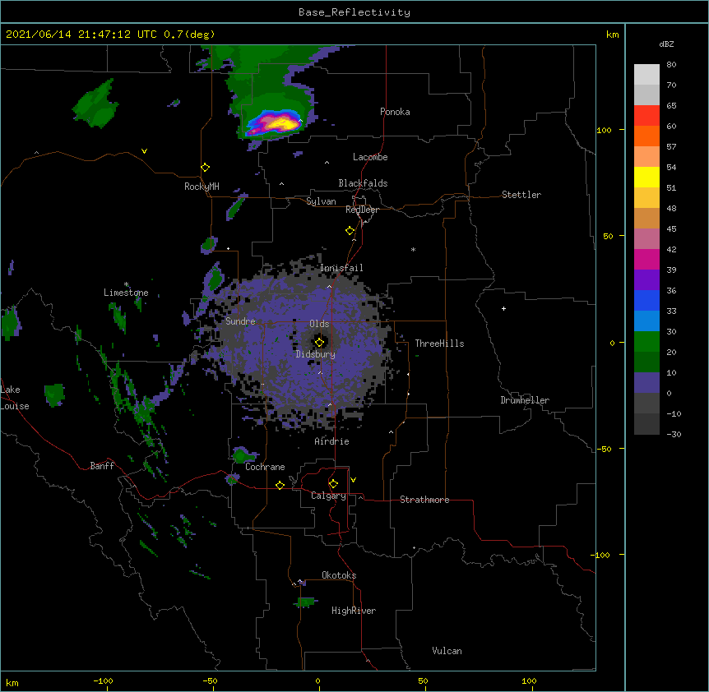Screen dimensions: 709x692
Task: Click the Ponoka city label
Action: (x=395, y=112)
